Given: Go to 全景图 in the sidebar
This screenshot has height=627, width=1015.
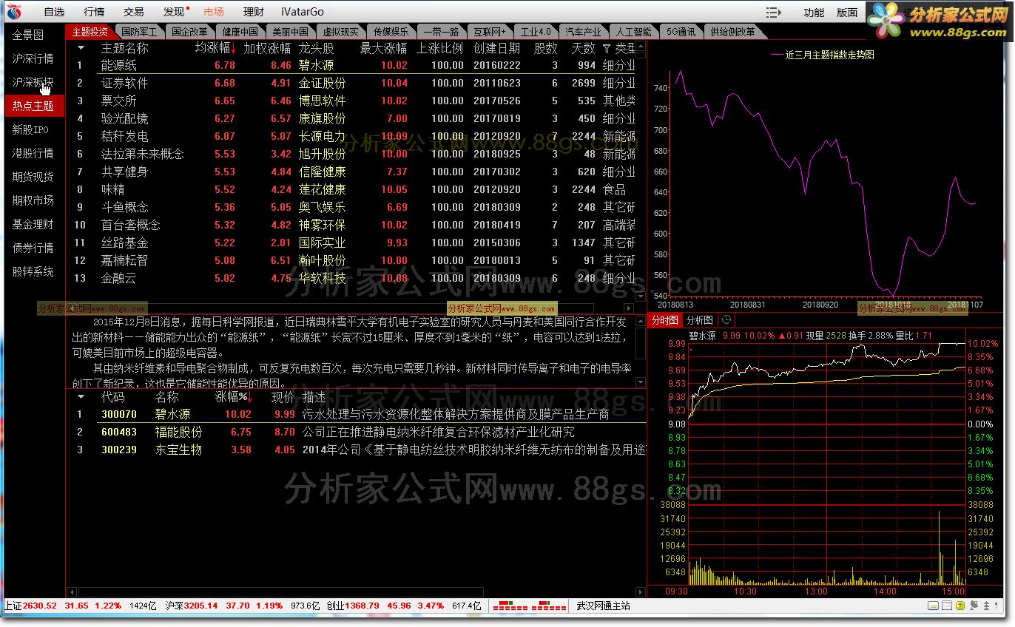Looking at the screenshot, I should (28, 35).
